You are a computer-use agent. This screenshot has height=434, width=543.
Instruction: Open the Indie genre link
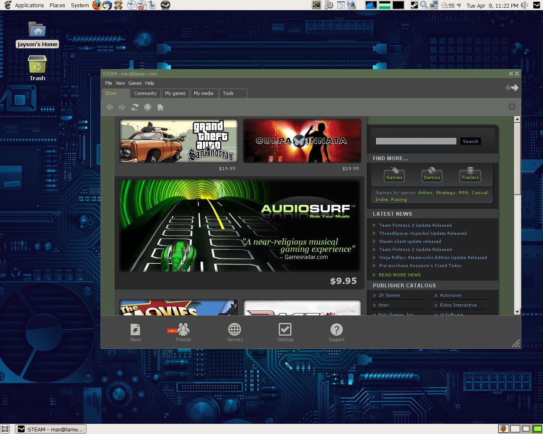point(381,199)
